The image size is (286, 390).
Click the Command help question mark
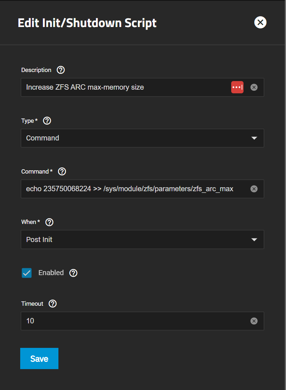tap(62, 171)
